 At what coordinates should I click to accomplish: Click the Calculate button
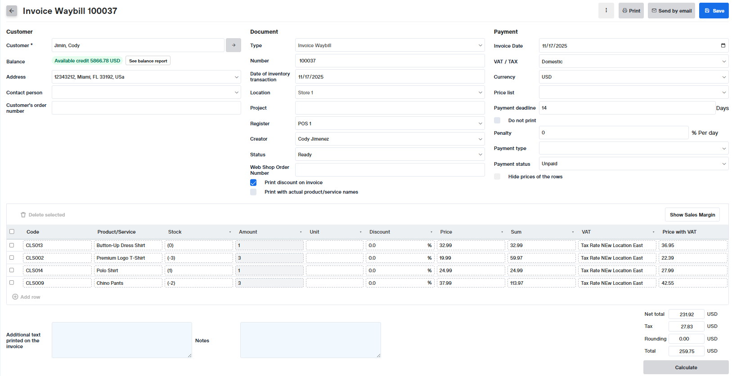click(x=686, y=367)
